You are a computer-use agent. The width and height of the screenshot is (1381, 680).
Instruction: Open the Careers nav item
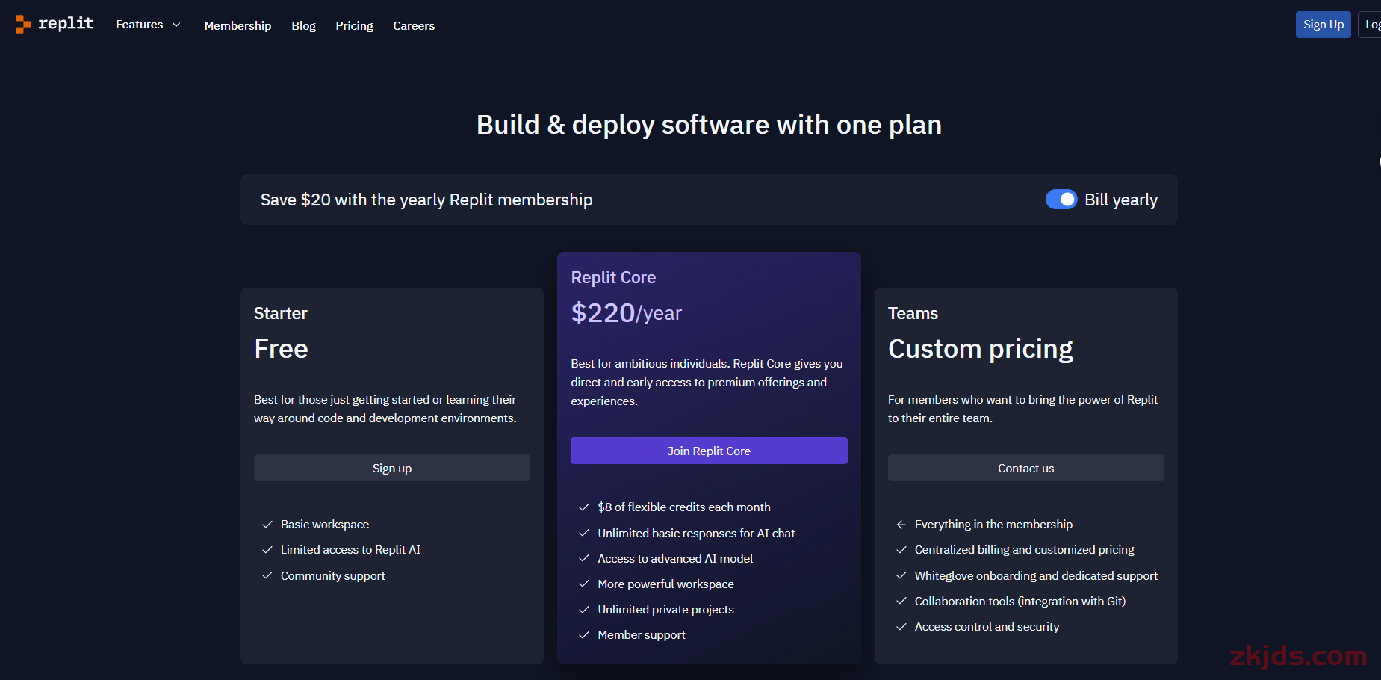414,25
